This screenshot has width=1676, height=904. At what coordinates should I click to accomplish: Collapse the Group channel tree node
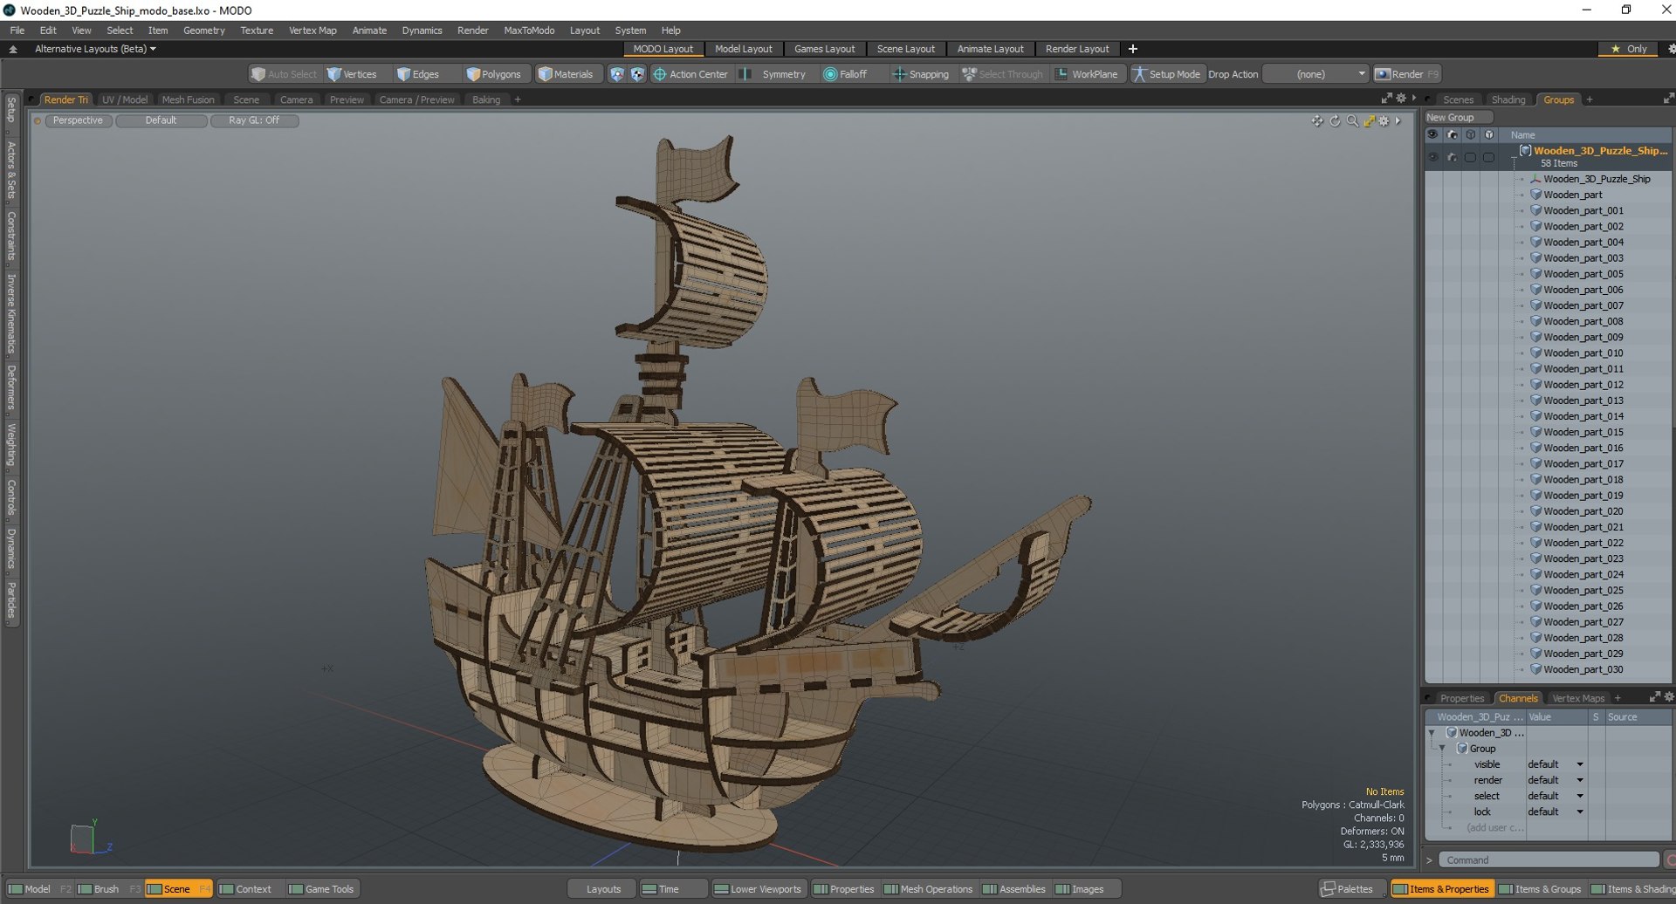point(1443,749)
